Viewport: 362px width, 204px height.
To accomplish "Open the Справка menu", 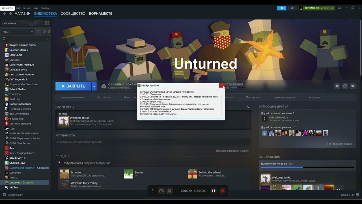I will [x=45, y=8].
